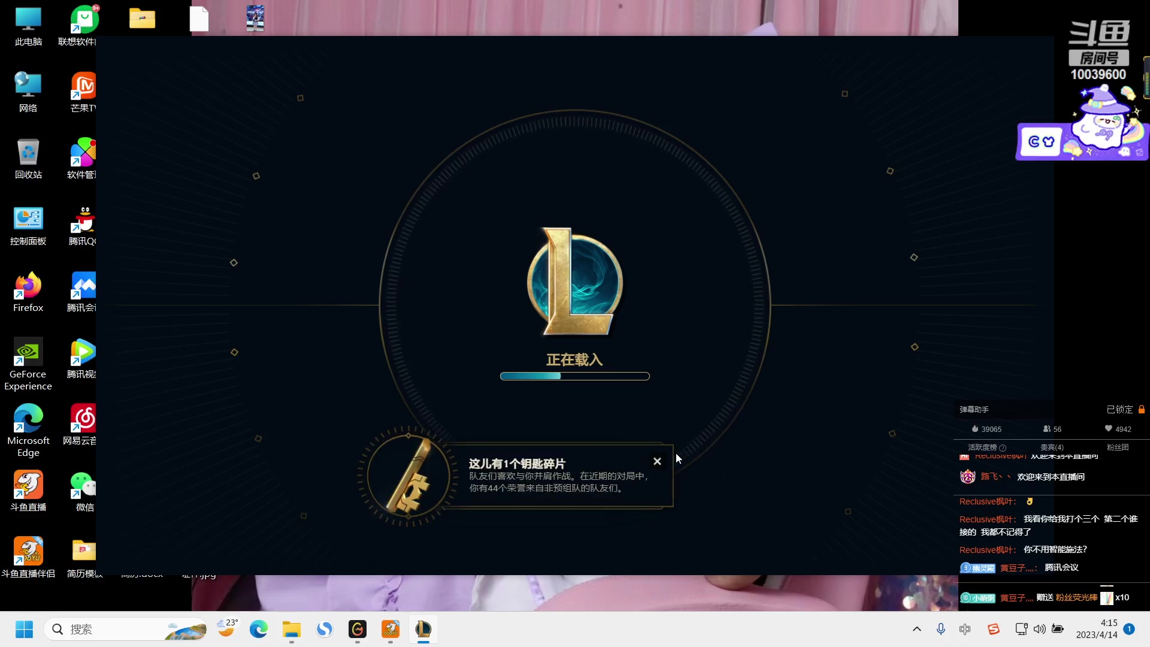Open the volume tray icon
1150x647 pixels.
point(1040,629)
